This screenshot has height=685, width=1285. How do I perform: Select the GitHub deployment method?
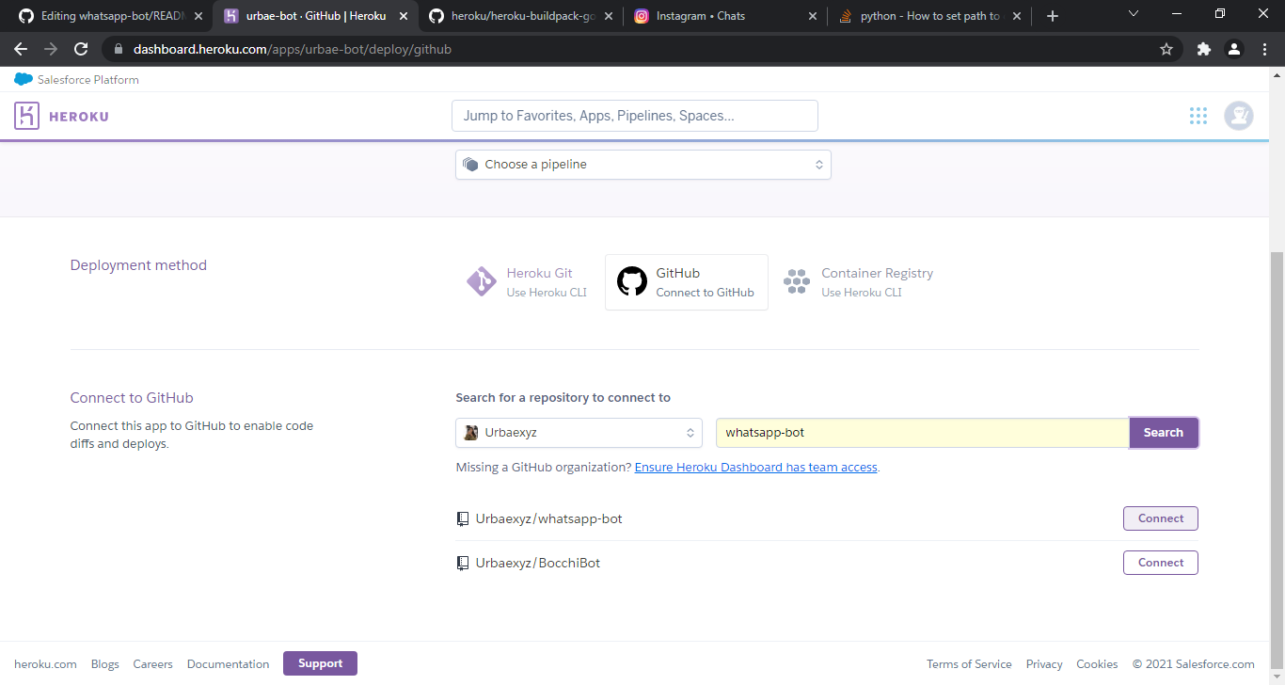(686, 282)
